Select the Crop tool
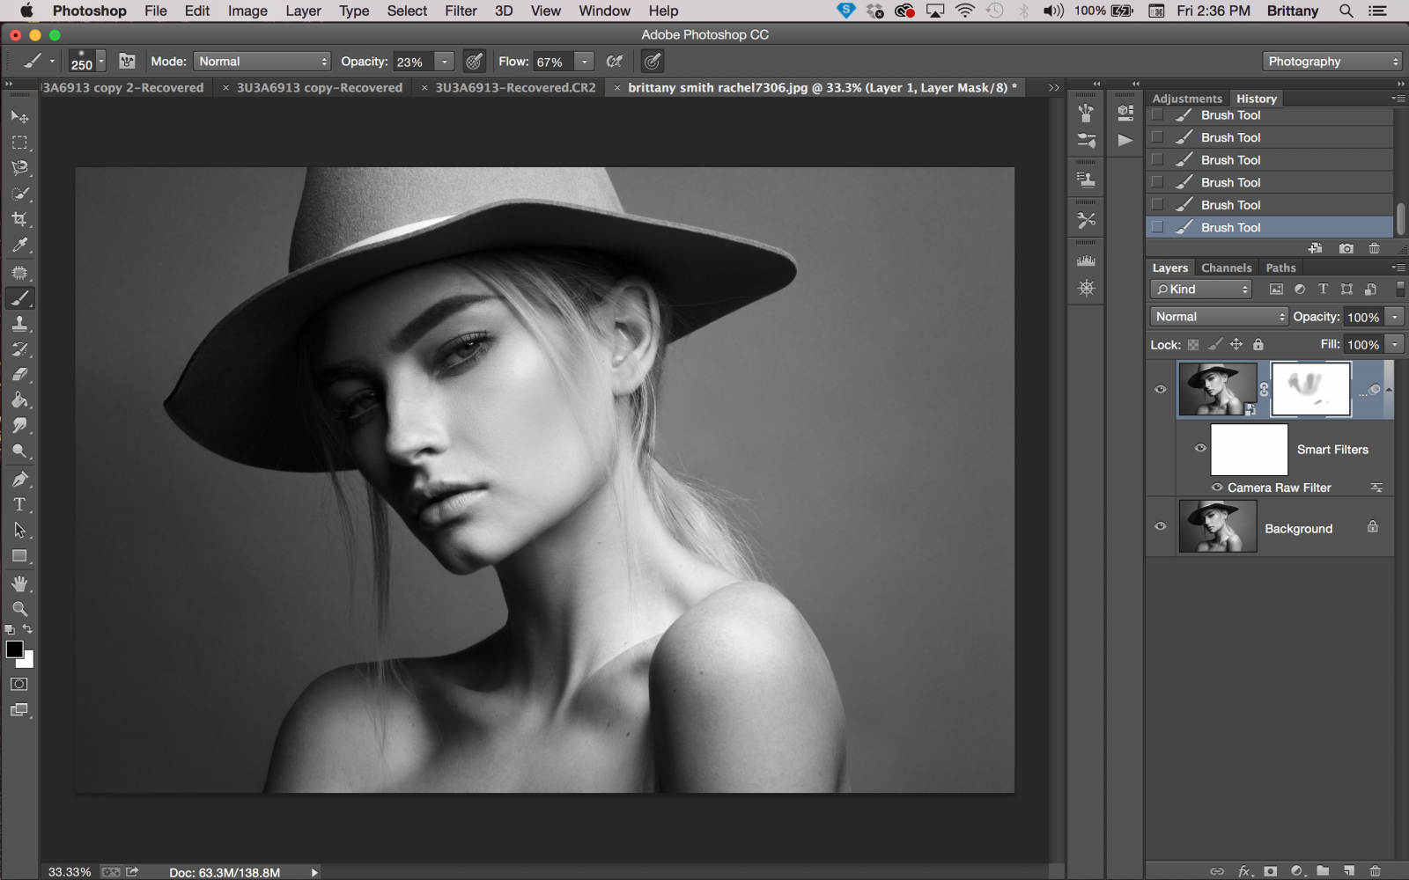 (19, 219)
